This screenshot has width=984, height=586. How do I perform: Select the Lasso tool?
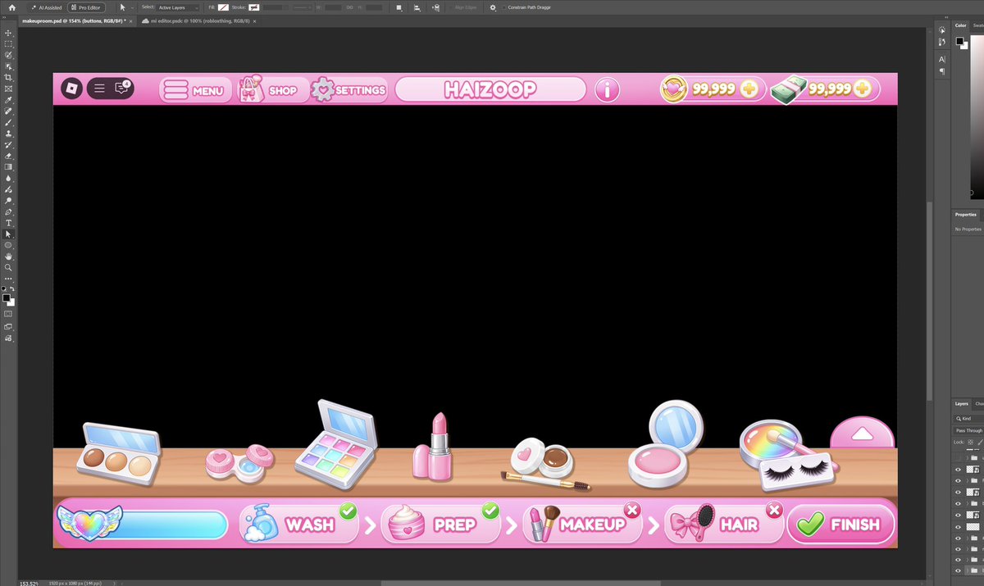[x=8, y=55]
